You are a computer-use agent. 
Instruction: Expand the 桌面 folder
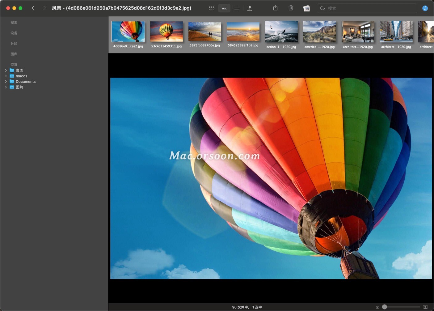coord(6,70)
